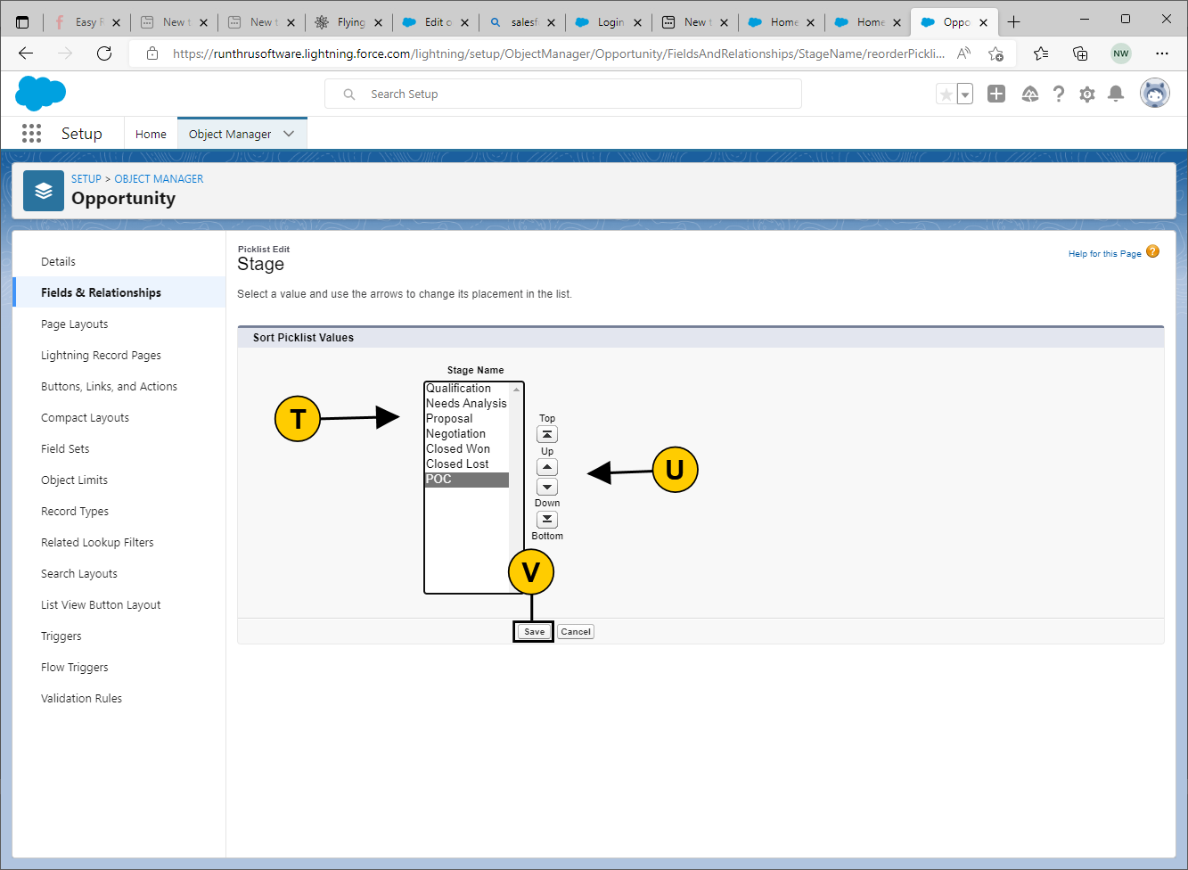Open Page Layouts in the sidebar

click(75, 324)
